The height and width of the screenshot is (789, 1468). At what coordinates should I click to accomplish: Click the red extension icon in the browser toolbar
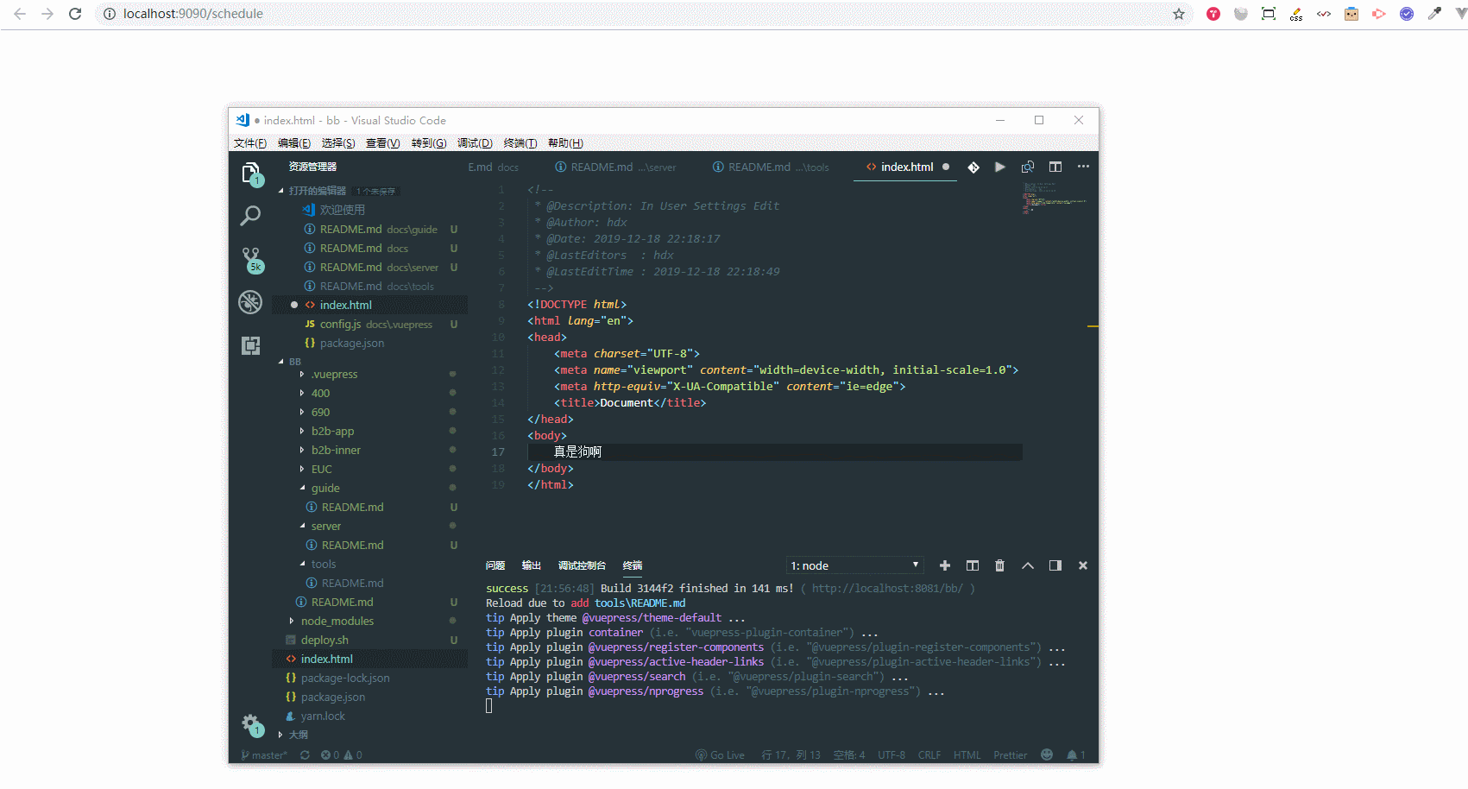pyautogui.click(x=1213, y=14)
